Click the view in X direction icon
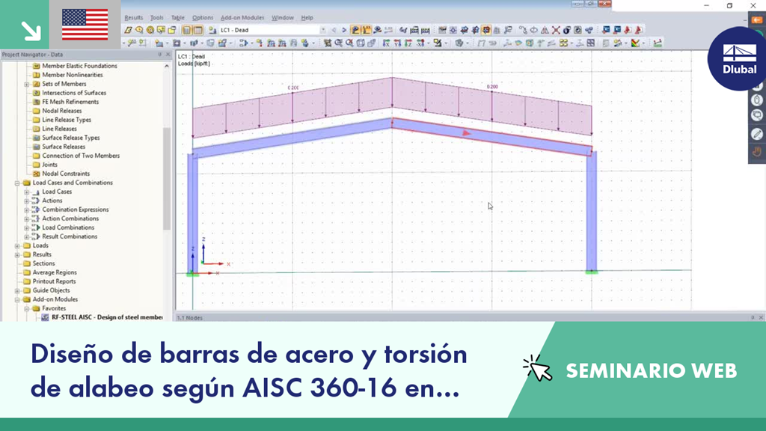This screenshot has width=766, height=431. point(387,43)
